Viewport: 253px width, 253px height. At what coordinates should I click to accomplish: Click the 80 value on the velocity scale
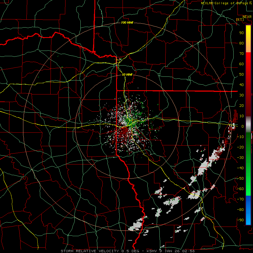click(241, 43)
